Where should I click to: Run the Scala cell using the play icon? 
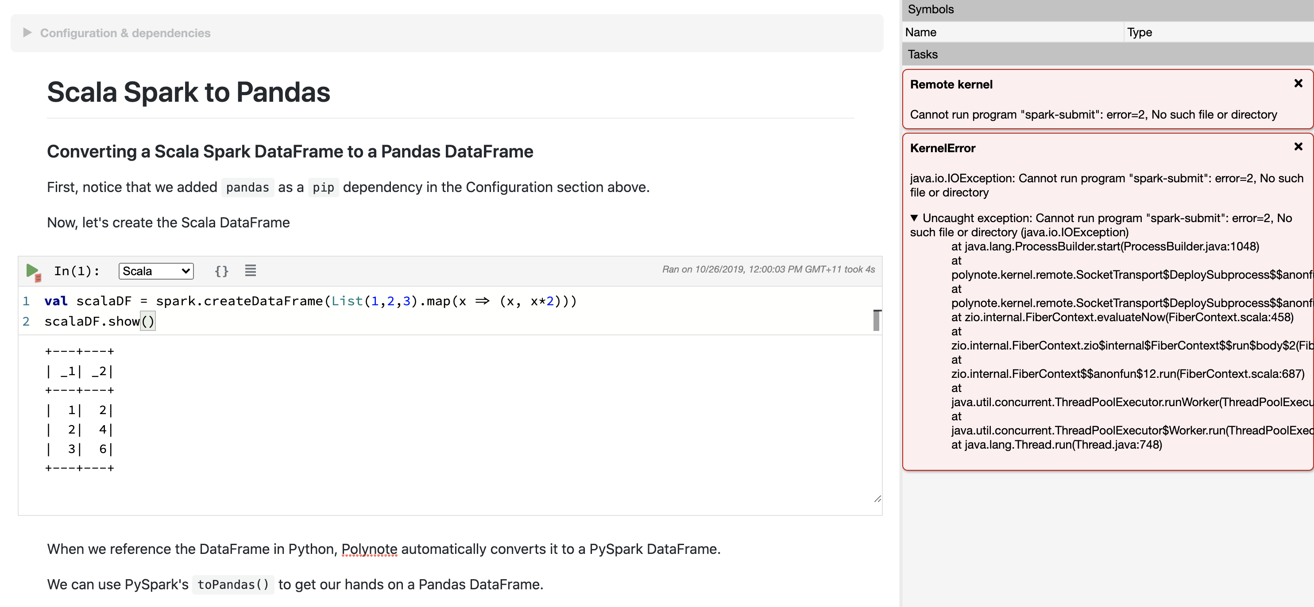(x=31, y=270)
